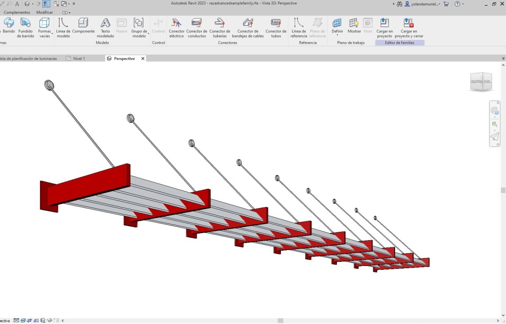The height and width of the screenshot is (324, 506).
Task: Toggle thin lines in quick access toolbar
Action: [x=46, y=4]
